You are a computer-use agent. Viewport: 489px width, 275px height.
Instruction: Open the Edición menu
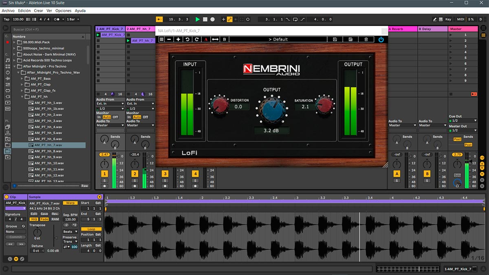[24, 11]
